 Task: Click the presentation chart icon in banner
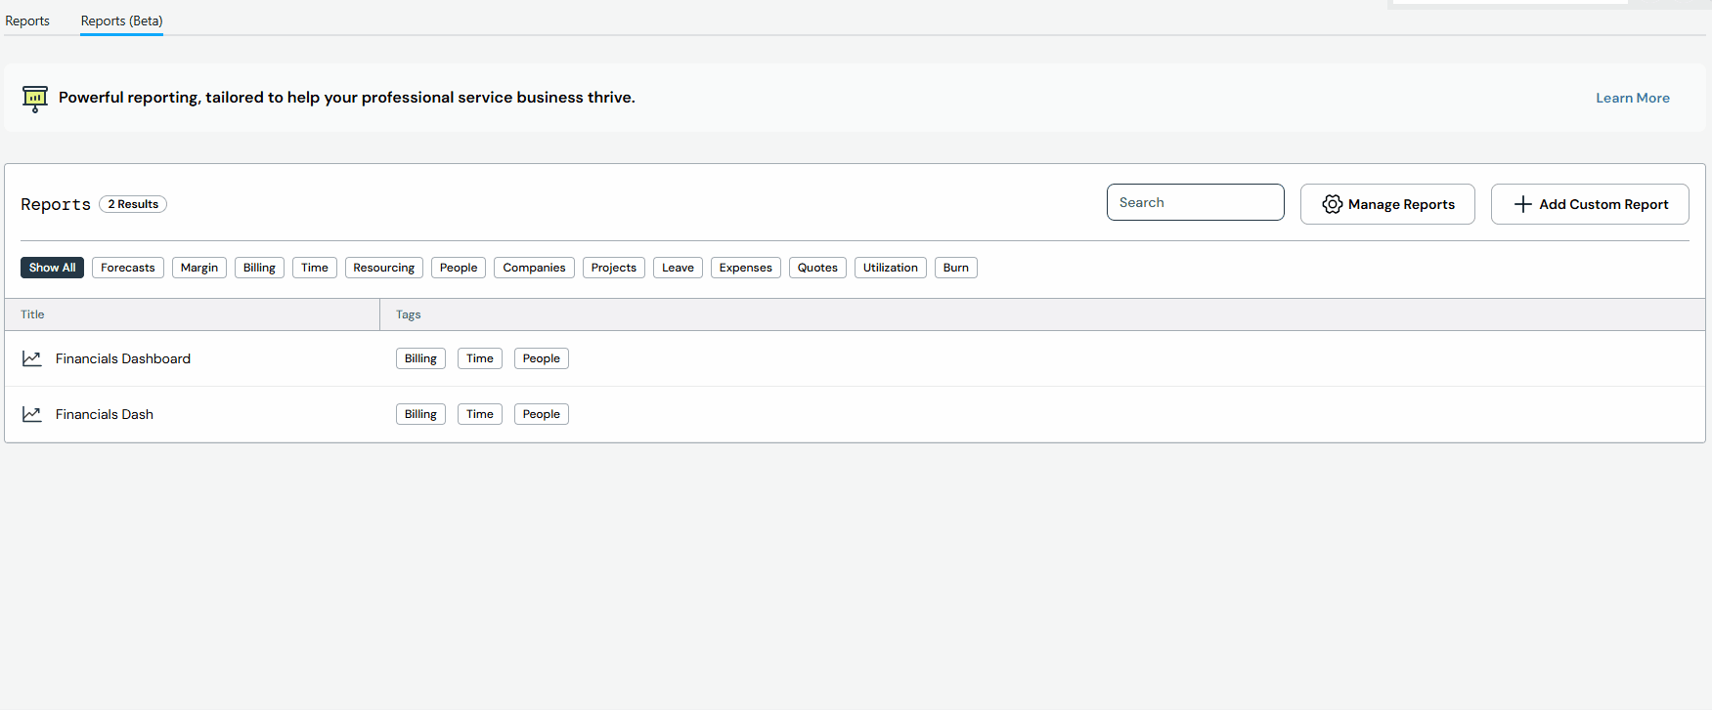(x=35, y=98)
